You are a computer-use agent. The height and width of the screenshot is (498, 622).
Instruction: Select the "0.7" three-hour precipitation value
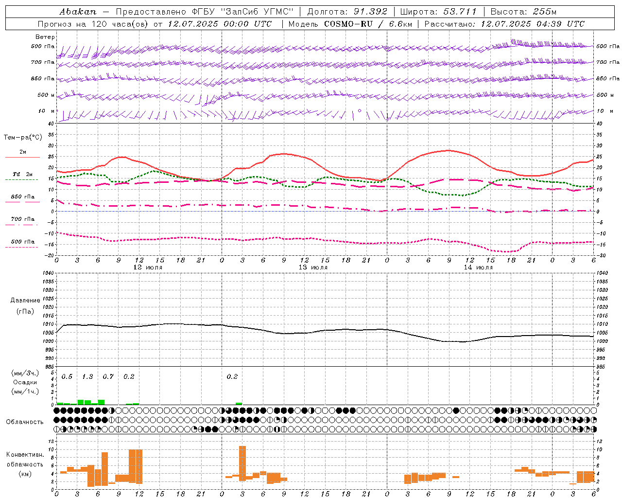point(108,377)
